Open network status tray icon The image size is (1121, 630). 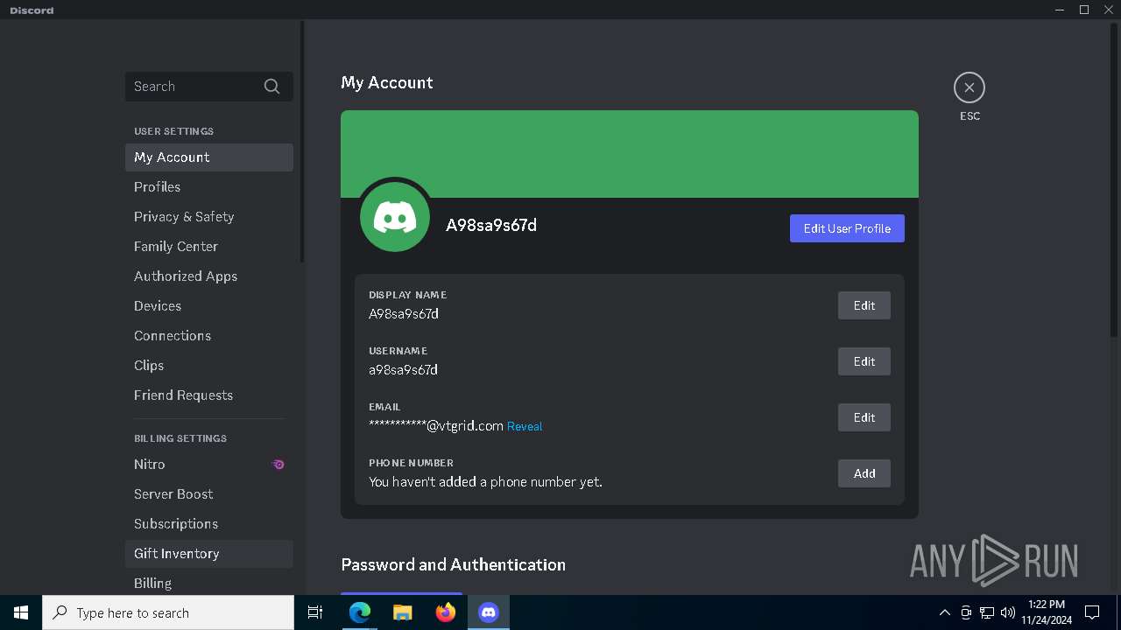pyautogui.click(x=987, y=612)
